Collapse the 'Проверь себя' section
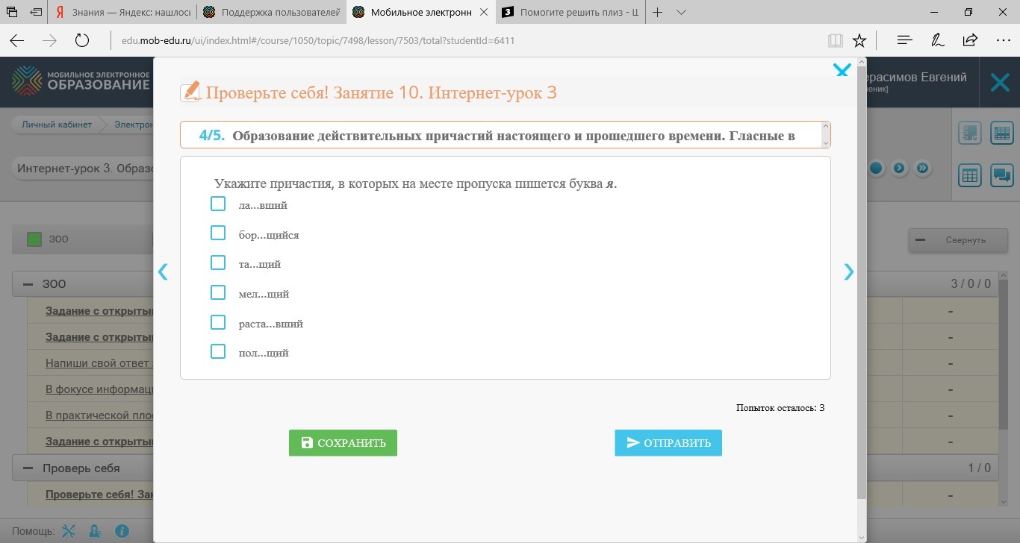 tap(28, 468)
